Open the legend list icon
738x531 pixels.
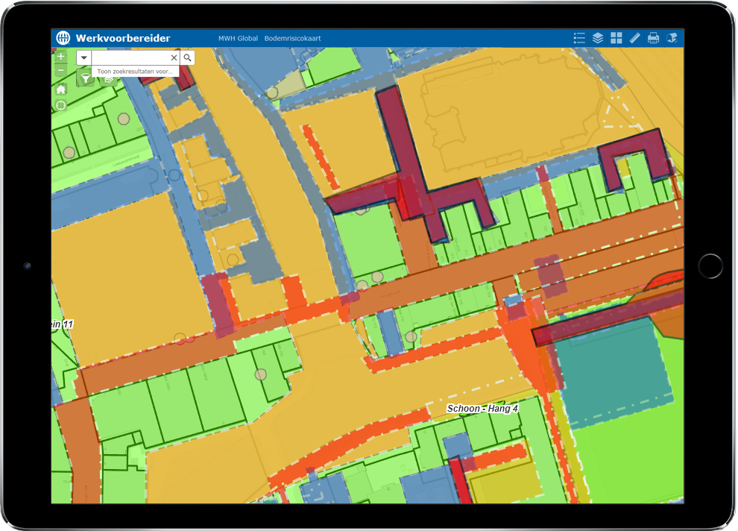pos(579,38)
